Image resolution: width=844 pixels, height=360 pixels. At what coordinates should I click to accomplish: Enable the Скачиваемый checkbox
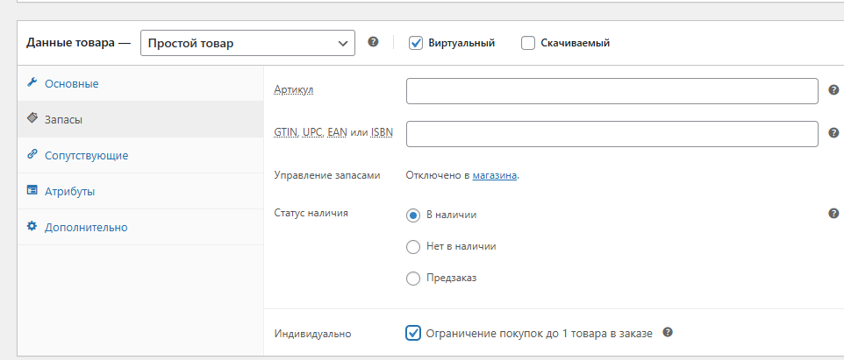click(528, 43)
